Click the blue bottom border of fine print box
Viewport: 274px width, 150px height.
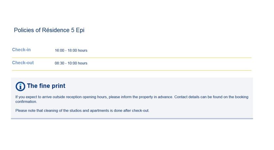(x=132, y=119)
